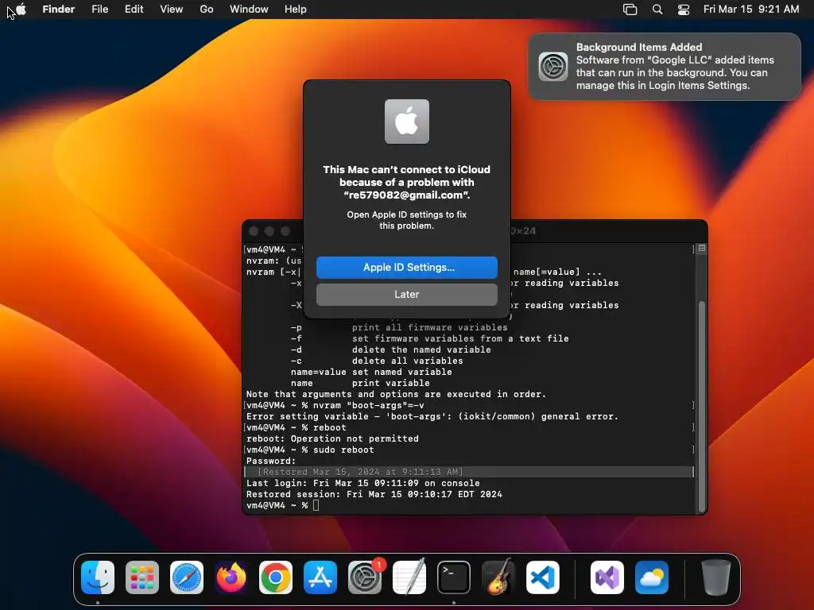Viewport: 814px width, 610px height.
Task: Open TextEdit from the Dock
Action: 409,577
